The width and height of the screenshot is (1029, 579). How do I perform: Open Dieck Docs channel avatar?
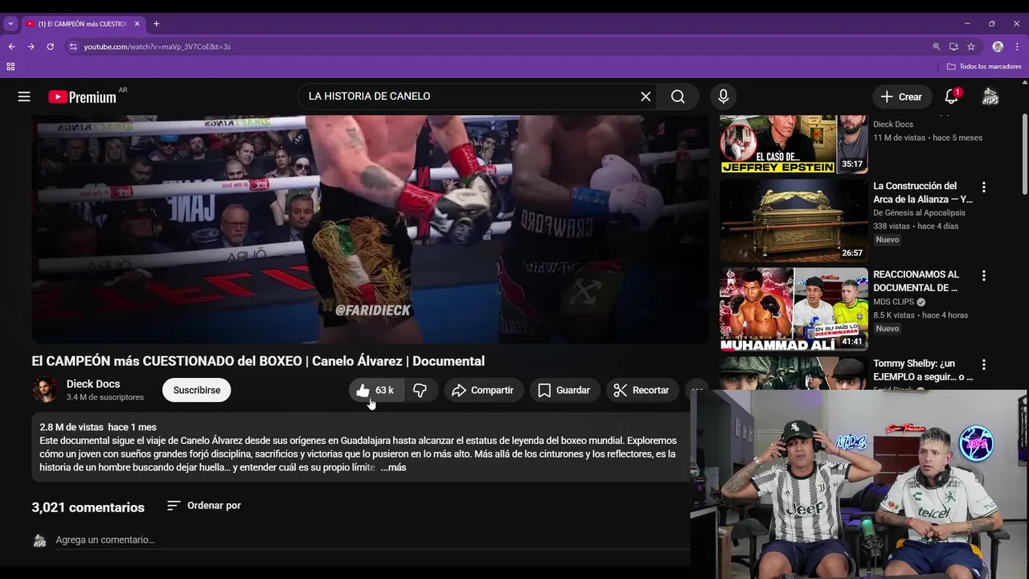[45, 390]
